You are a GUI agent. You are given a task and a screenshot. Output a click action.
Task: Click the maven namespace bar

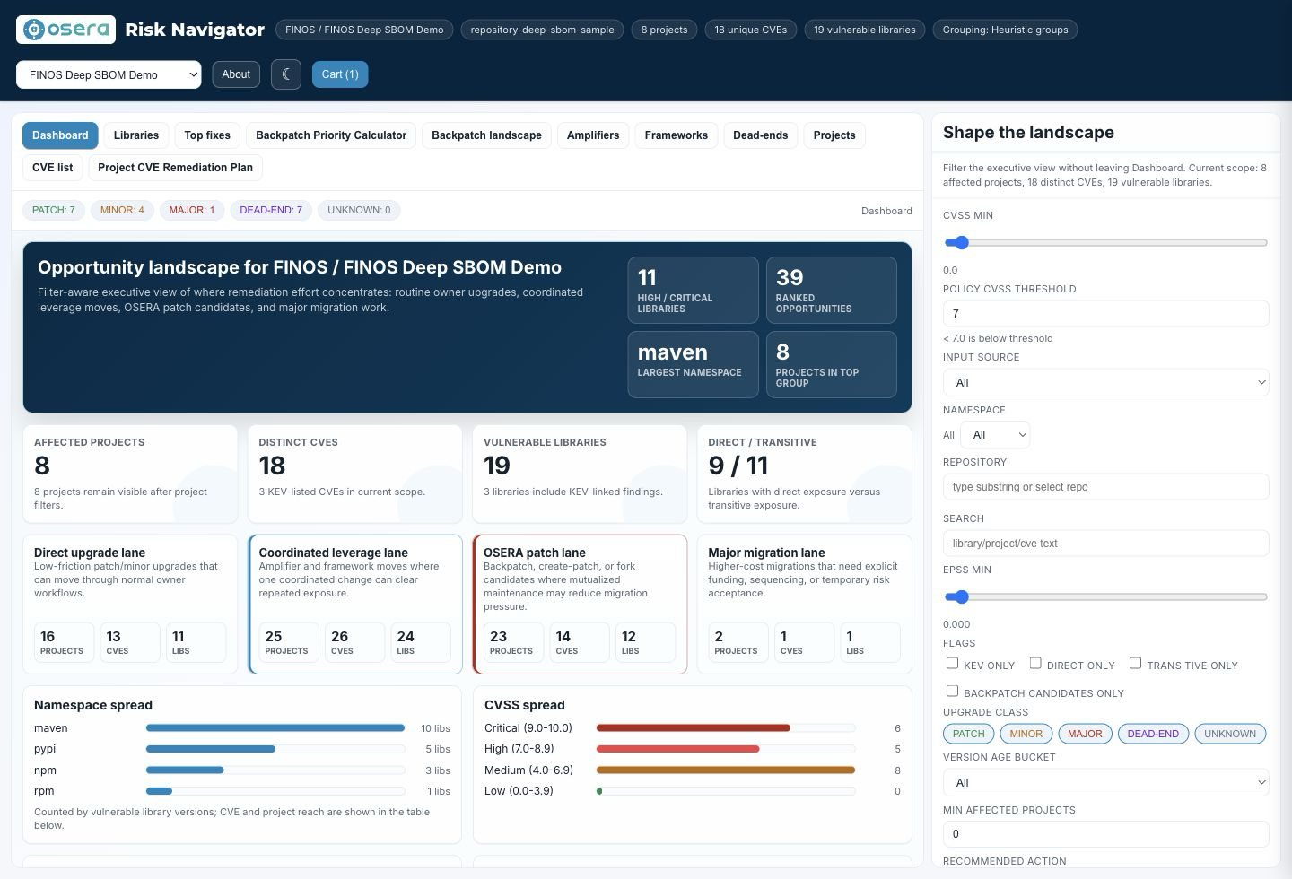(x=275, y=728)
